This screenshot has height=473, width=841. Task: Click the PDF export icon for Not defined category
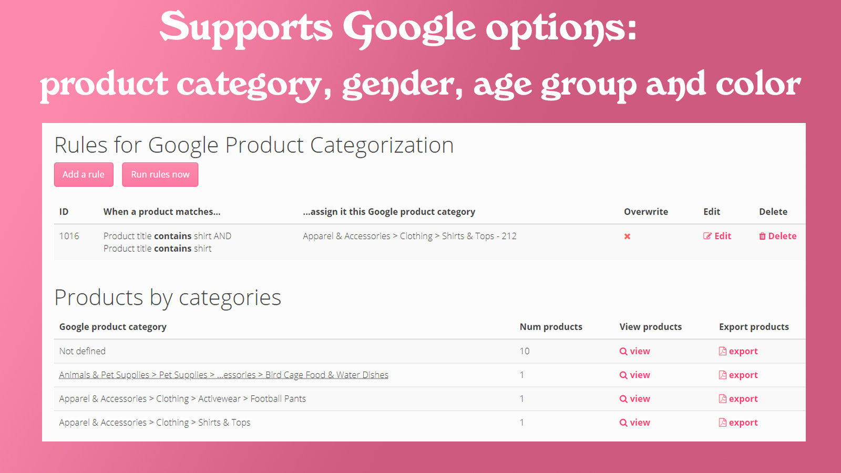(723, 351)
